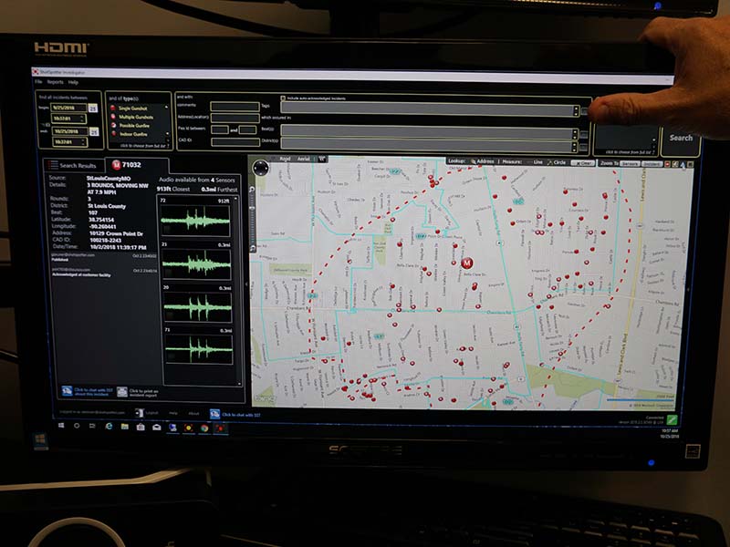Toggle the Indoor Gunfire incident type
This screenshot has width=730, height=547.
pos(130,134)
